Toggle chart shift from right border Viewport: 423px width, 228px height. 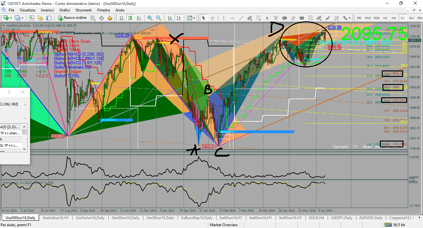(178, 18)
